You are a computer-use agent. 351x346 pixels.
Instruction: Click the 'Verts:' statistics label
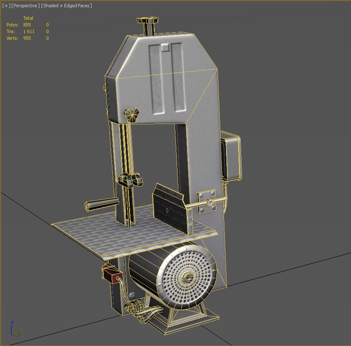[12, 38]
